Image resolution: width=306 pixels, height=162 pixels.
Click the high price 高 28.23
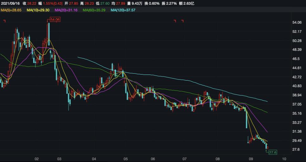86,3
